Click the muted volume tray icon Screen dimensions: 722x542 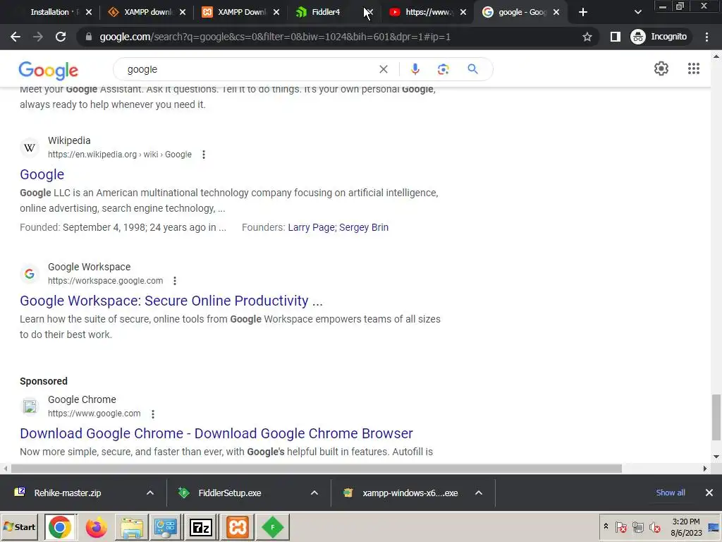click(654, 526)
